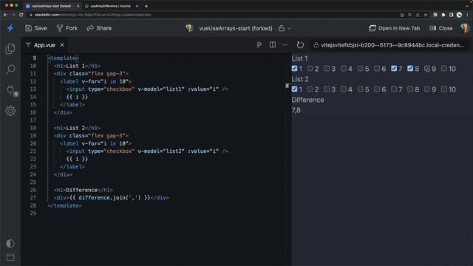Close the preview panel

pyautogui.click(x=440, y=28)
